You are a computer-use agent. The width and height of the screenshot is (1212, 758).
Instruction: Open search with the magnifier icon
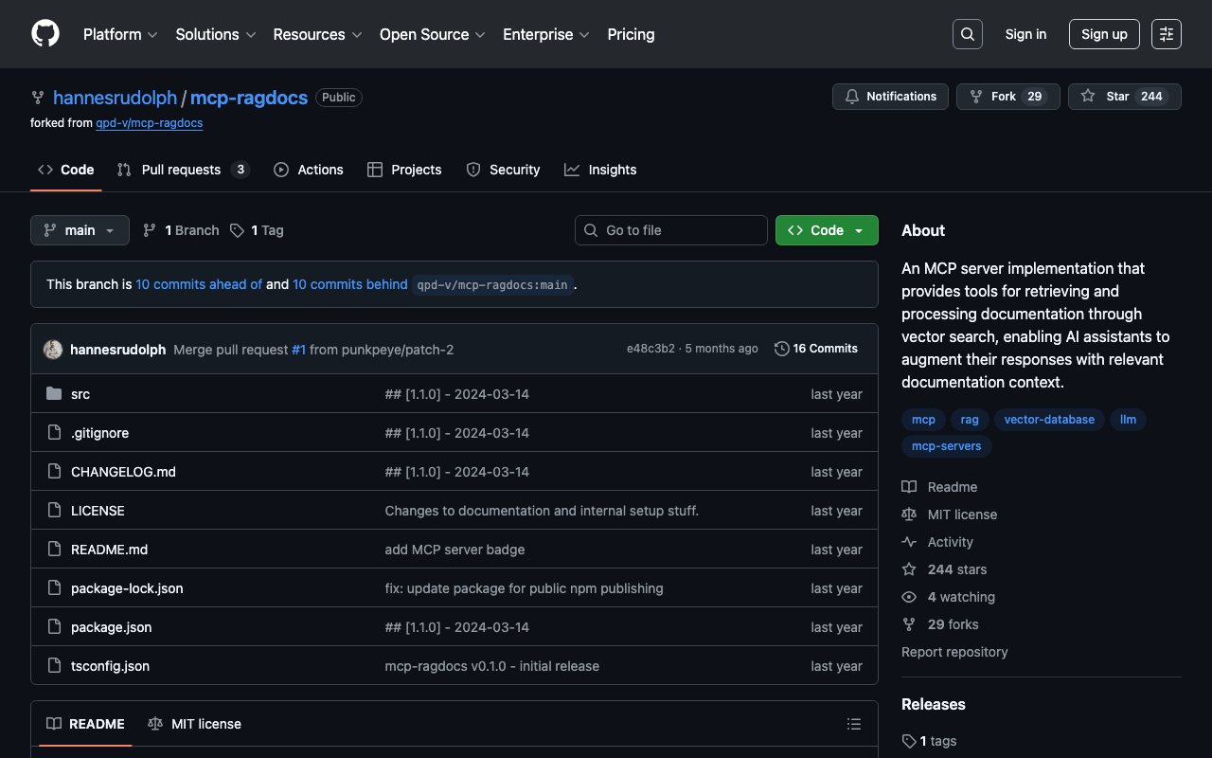(x=967, y=34)
